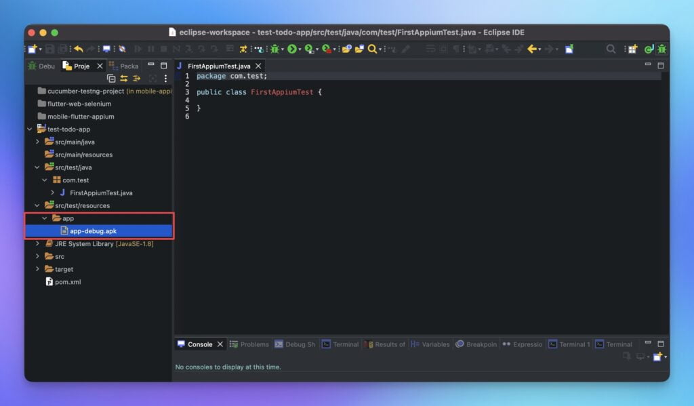Click the New file wizard icon
694x406 pixels.
[x=32, y=49]
